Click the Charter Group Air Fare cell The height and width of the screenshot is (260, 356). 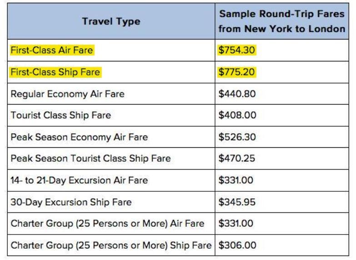111,224
